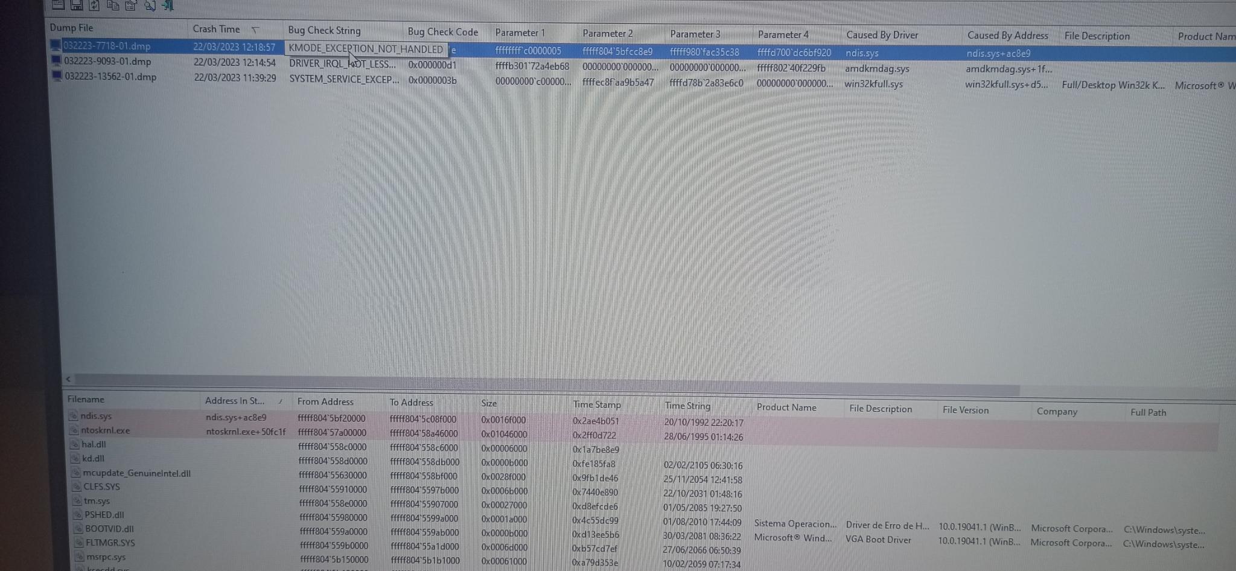Click the win32kfull.sys caused-by-driver cell
Viewport: 1236px width, 571px height.
point(874,83)
